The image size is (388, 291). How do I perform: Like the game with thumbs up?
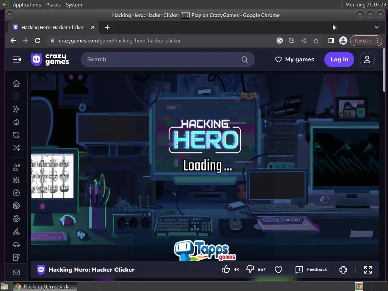226,269
